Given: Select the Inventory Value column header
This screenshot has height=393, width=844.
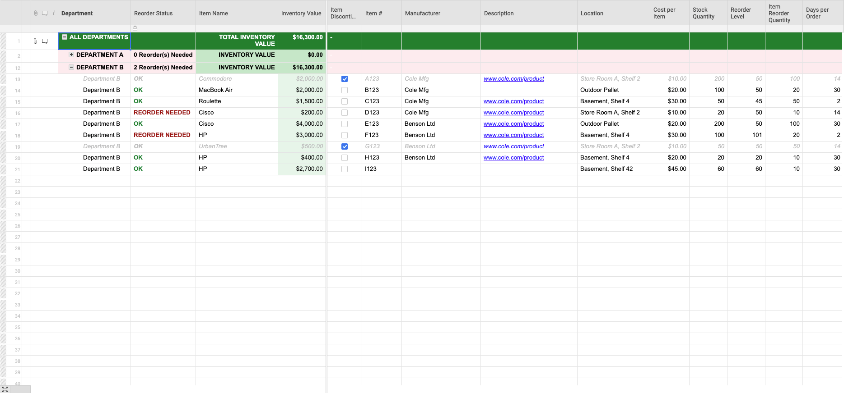Looking at the screenshot, I should 301,13.
